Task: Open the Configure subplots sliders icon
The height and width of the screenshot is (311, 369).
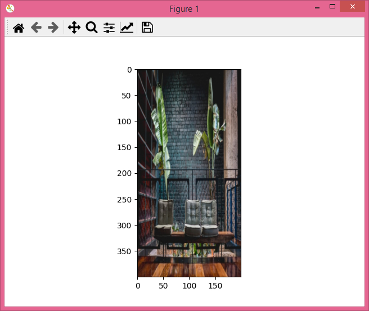Action: tap(109, 28)
